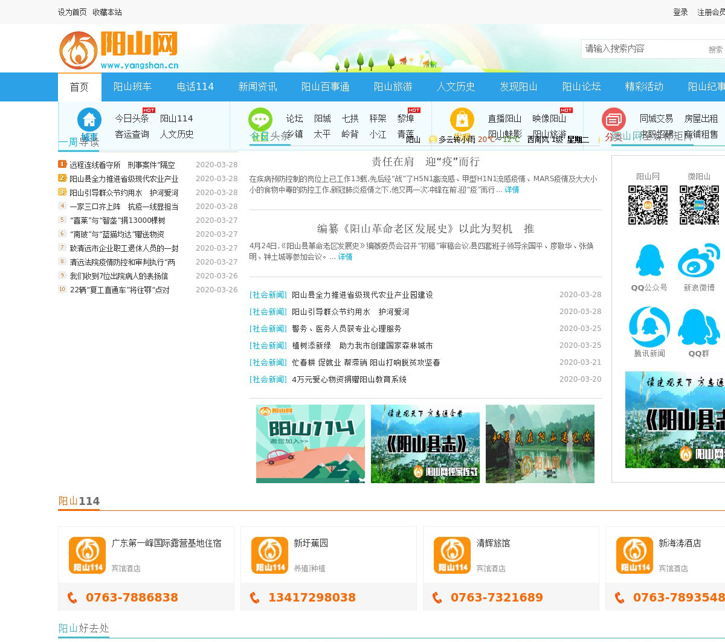Open the QQ群 penguin icon
This screenshot has width=725, height=642.
tap(699, 327)
